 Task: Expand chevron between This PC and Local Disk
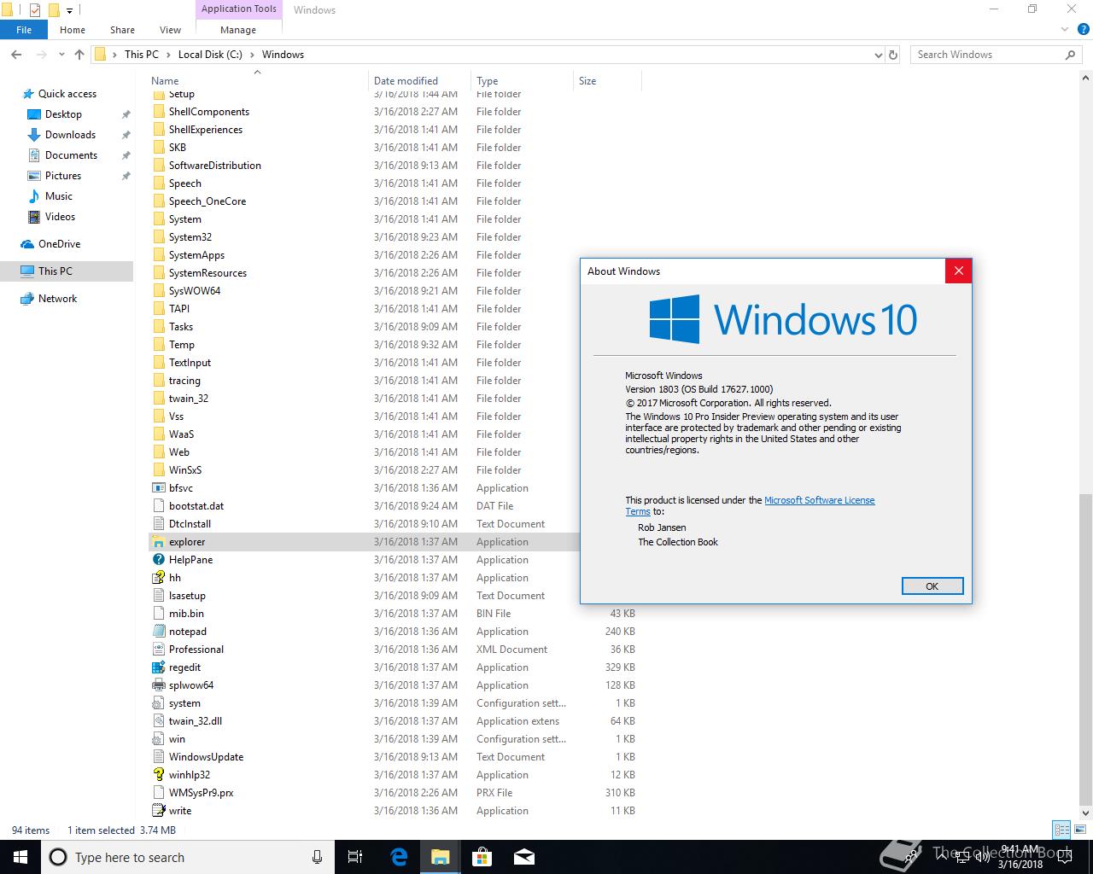[x=168, y=55]
